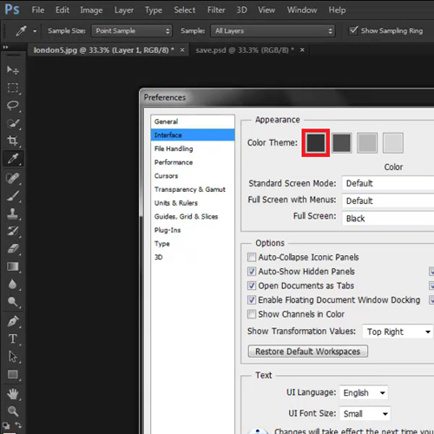The image size is (434, 434).
Task: Open the Edit menu
Action: [62, 10]
